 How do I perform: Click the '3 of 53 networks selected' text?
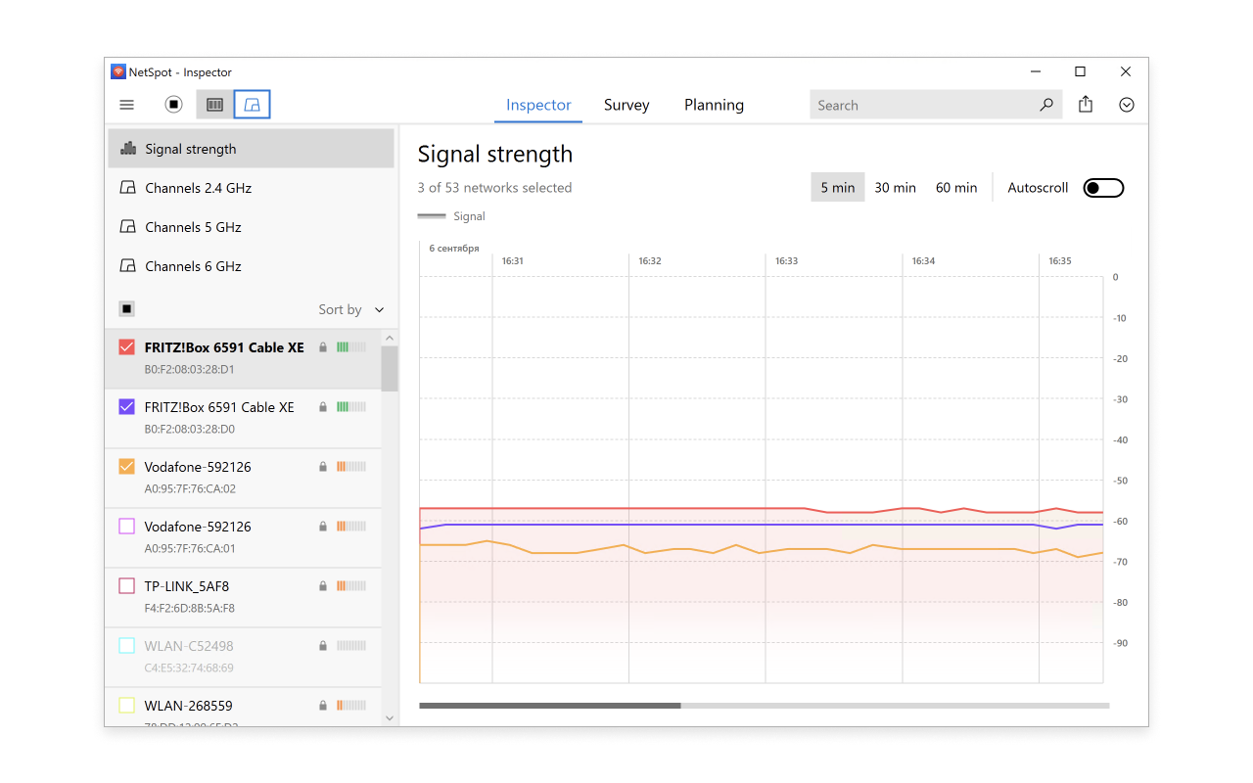[x=494, y=188]
